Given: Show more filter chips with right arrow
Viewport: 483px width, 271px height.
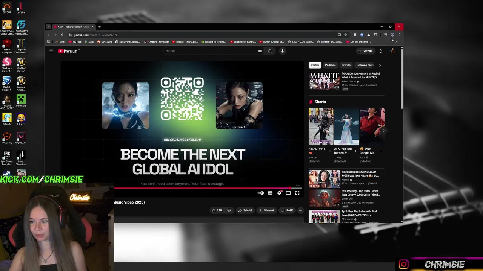Looking at the screenshot, I should coord(380,65).
